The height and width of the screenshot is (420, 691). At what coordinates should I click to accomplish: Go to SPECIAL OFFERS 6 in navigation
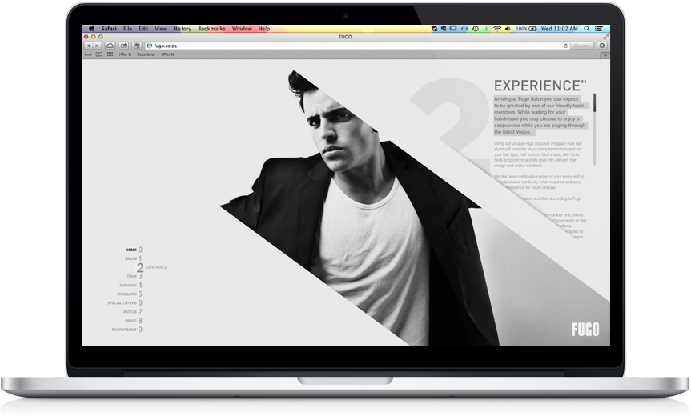point(125,303)
